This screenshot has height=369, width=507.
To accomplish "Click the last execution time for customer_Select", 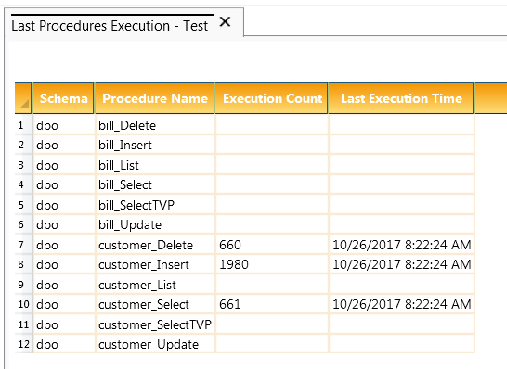I will pos(401,304).
